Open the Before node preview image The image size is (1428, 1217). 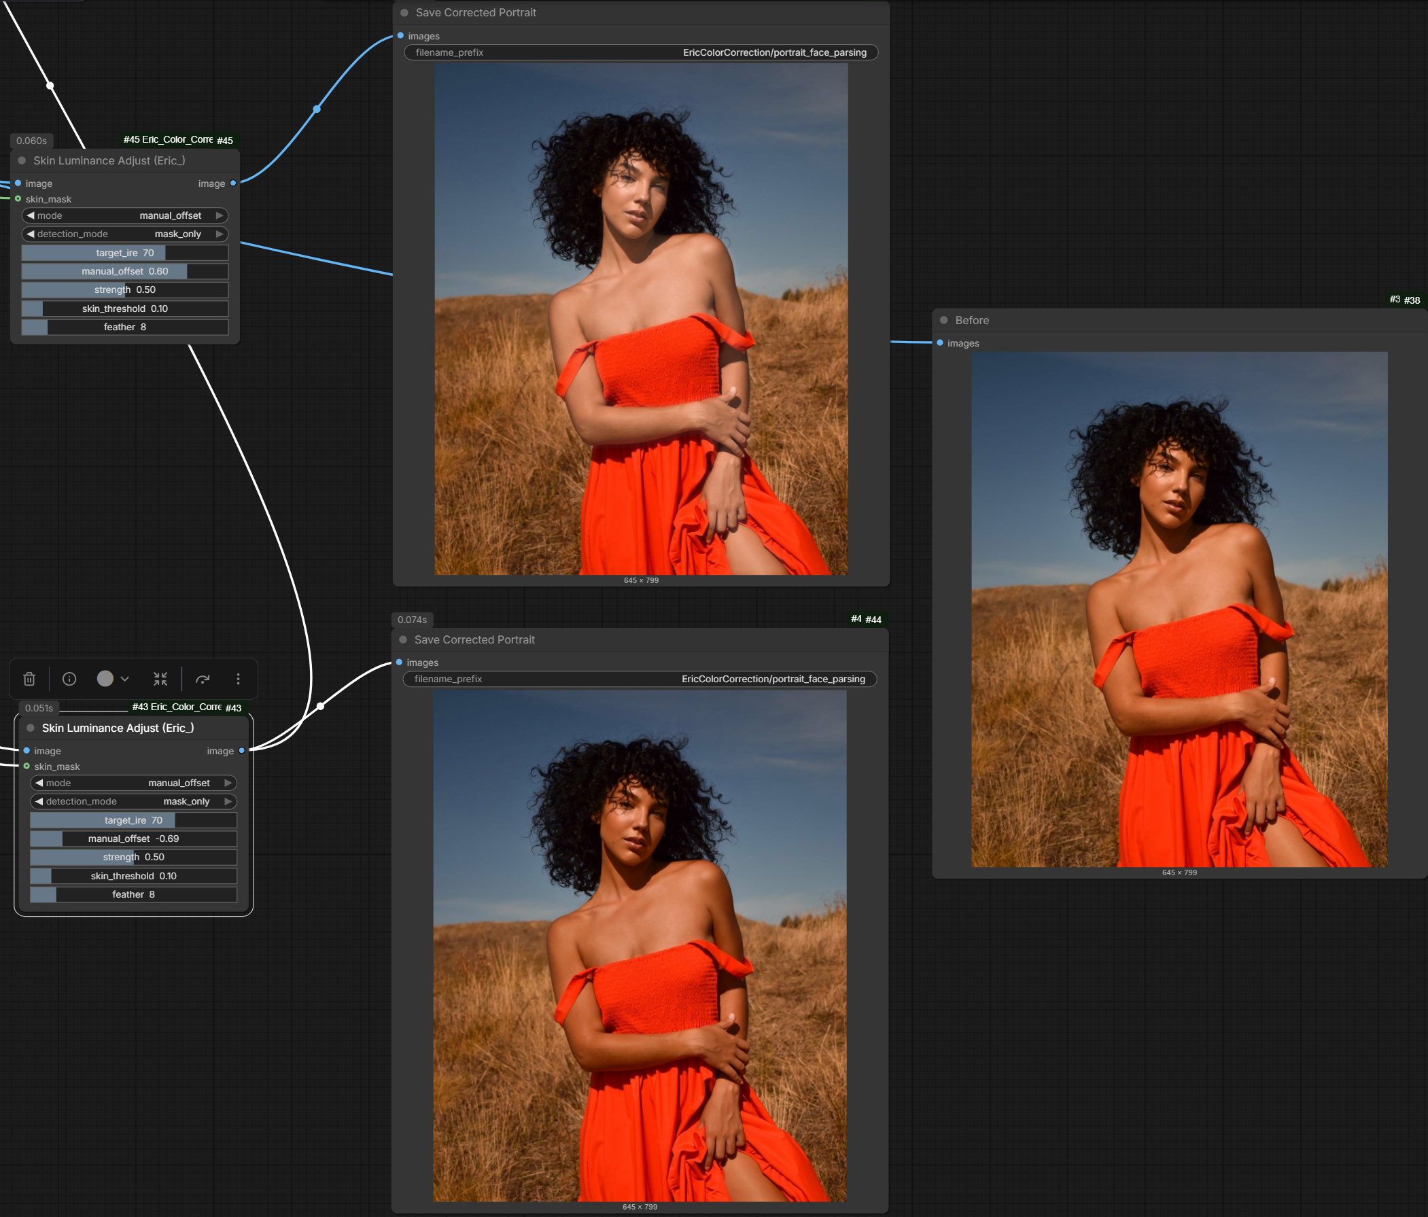pyautogui.click(x=1179, y=610)
